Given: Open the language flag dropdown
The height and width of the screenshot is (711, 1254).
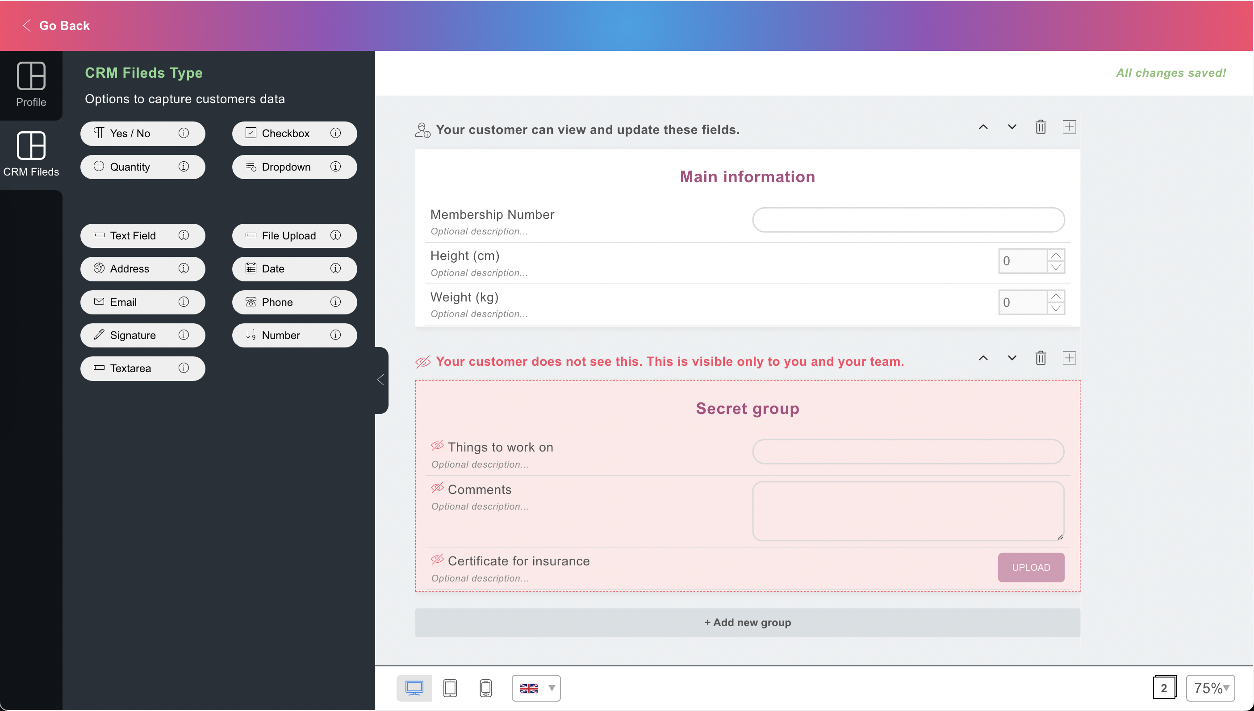Looking at the screenshot, I should coord(536,688).
